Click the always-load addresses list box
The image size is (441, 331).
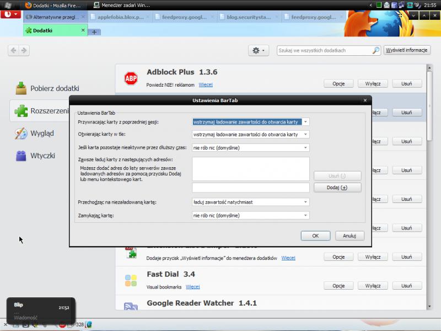[x=251, y=169]
